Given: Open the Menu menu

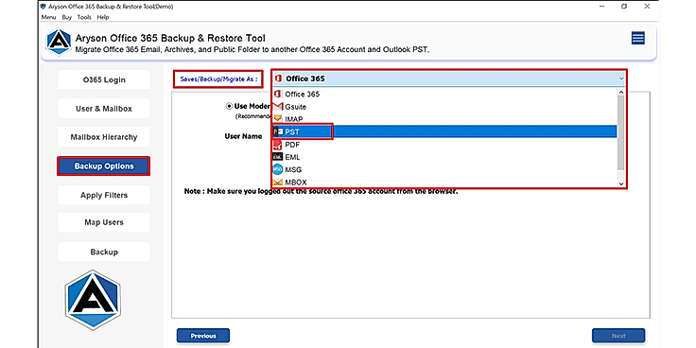Looking at the screenshot, I should click(x=48, y=17).
